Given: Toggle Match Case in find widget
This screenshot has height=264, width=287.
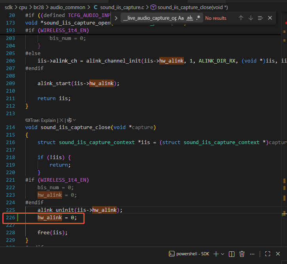Looking at the screenshot, I should 181,18.
